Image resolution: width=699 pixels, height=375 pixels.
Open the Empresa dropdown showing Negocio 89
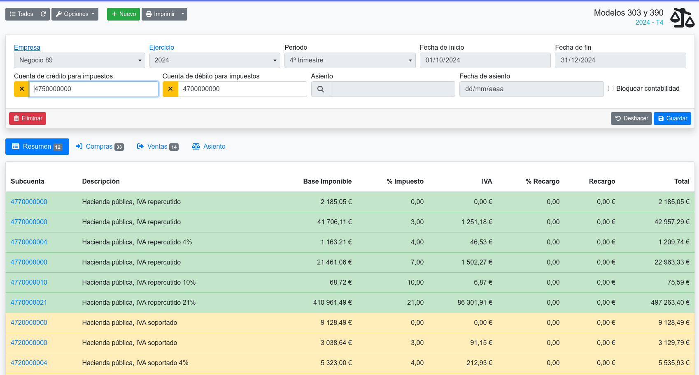point(79,60)
